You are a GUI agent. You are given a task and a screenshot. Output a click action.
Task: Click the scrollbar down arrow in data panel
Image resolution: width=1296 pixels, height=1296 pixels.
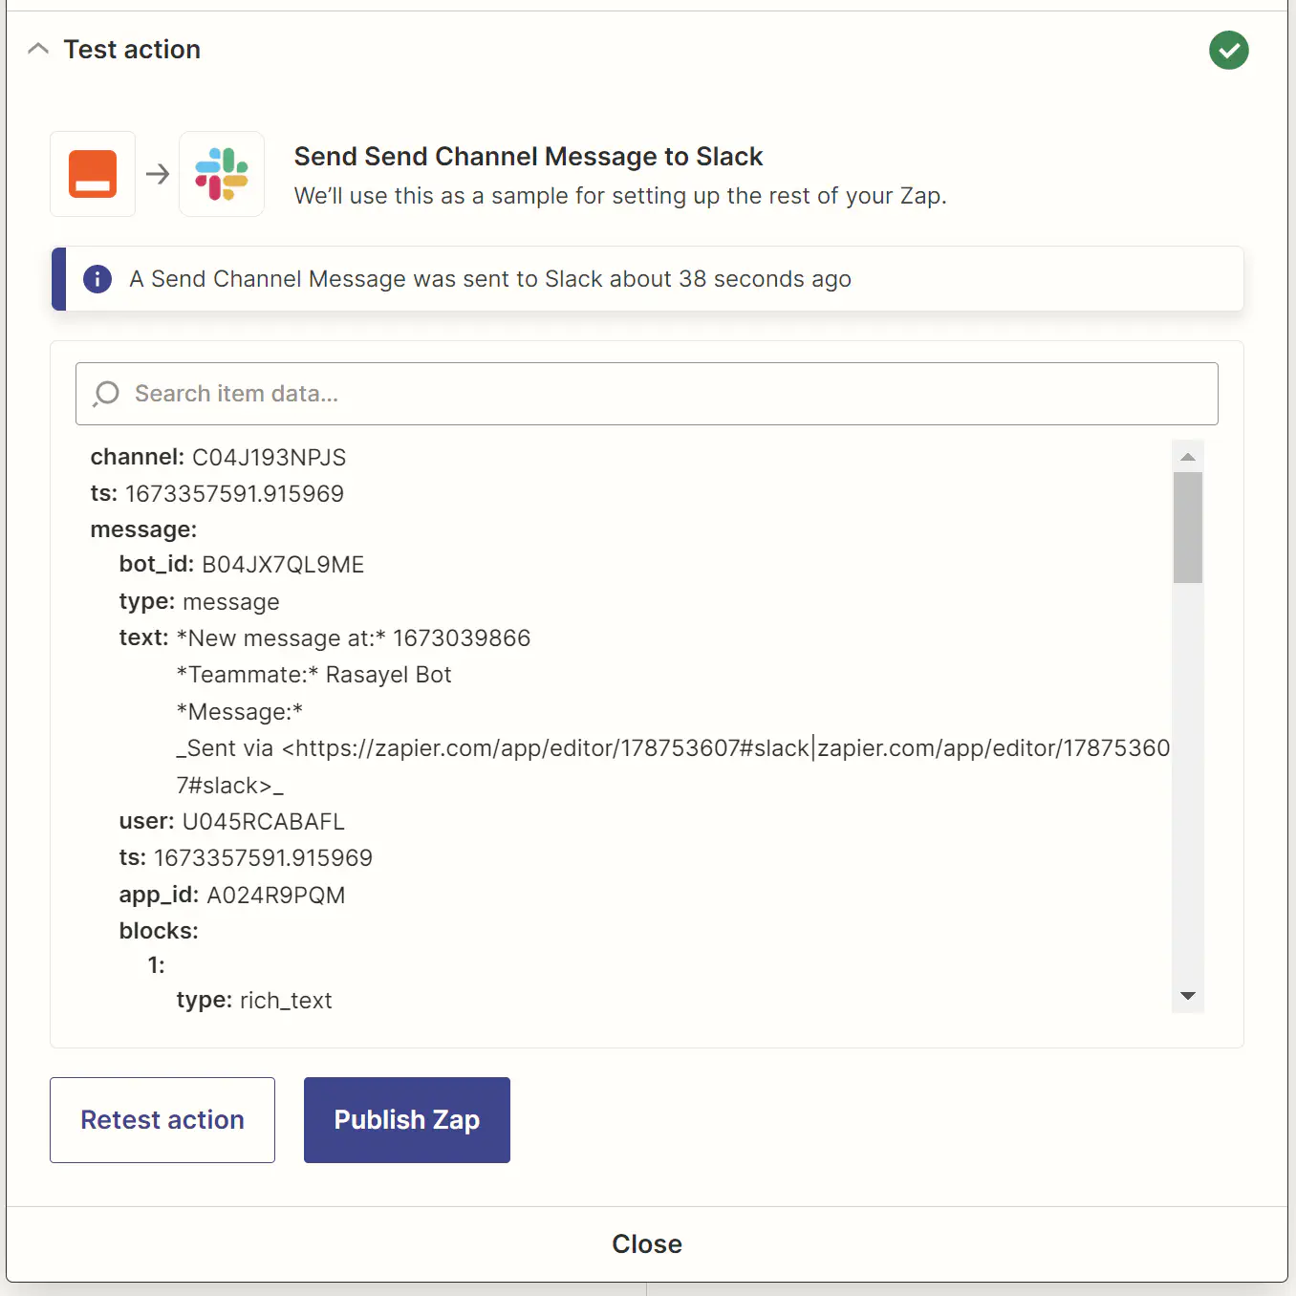point(1187,996)
